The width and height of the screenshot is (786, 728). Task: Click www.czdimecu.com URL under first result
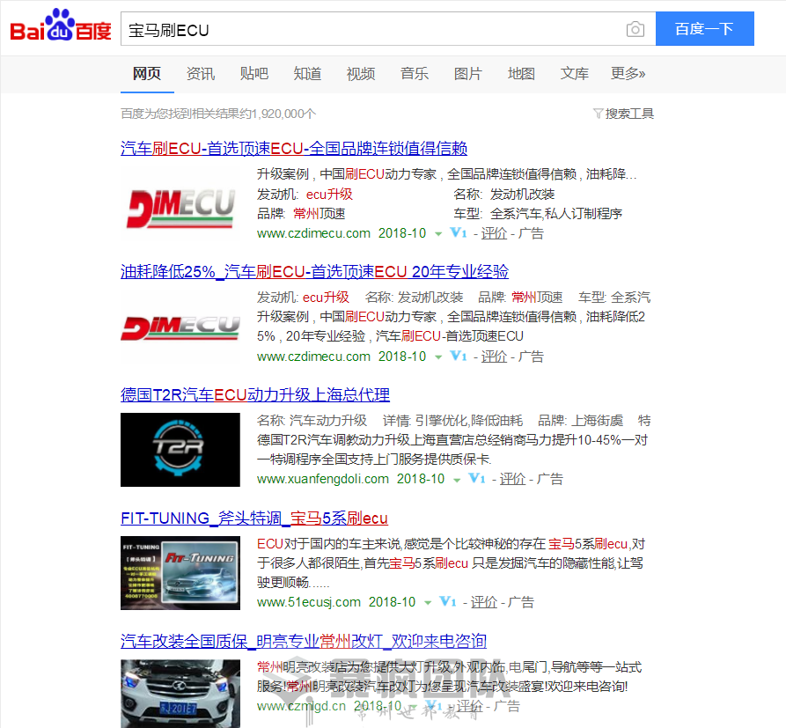(314, 233)
